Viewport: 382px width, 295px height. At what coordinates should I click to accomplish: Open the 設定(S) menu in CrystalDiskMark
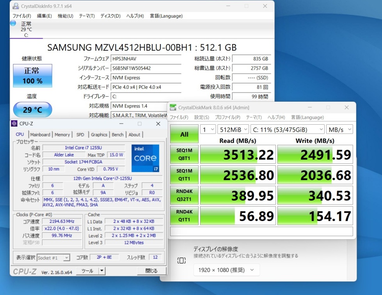[x=201, y=117]
